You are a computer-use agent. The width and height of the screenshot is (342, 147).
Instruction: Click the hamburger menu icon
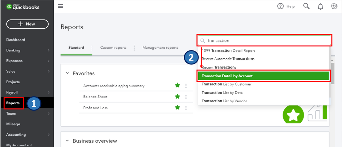pos(61,6)
